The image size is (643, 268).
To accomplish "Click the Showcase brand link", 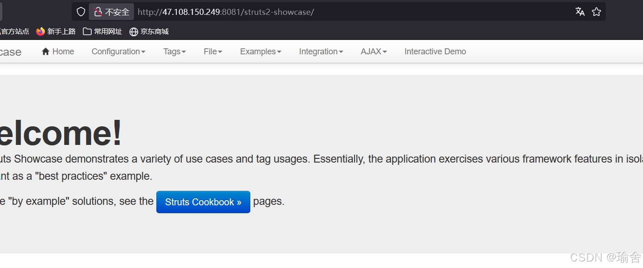I will [11, 52].
